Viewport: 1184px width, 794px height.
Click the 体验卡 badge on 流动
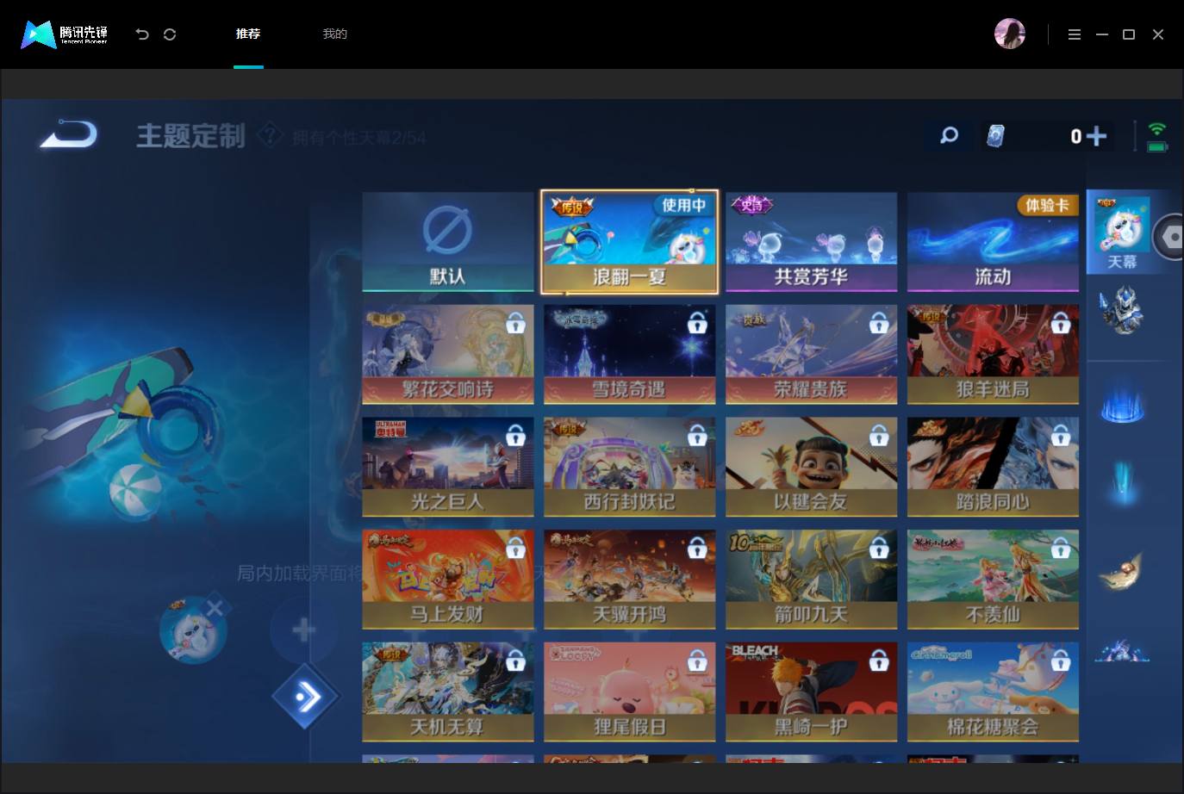[x=1047, y=205]
